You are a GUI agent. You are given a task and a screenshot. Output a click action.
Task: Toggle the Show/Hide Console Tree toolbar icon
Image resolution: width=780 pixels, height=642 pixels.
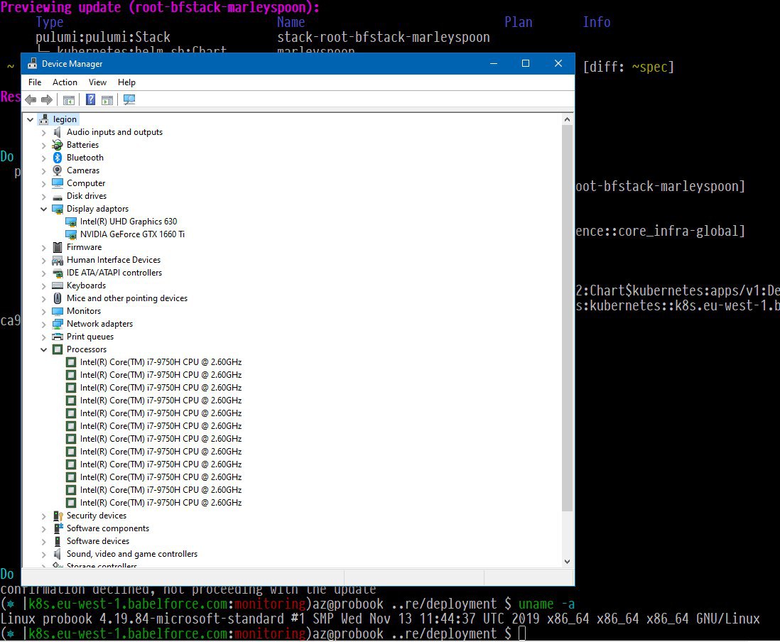tap(69, 100)
